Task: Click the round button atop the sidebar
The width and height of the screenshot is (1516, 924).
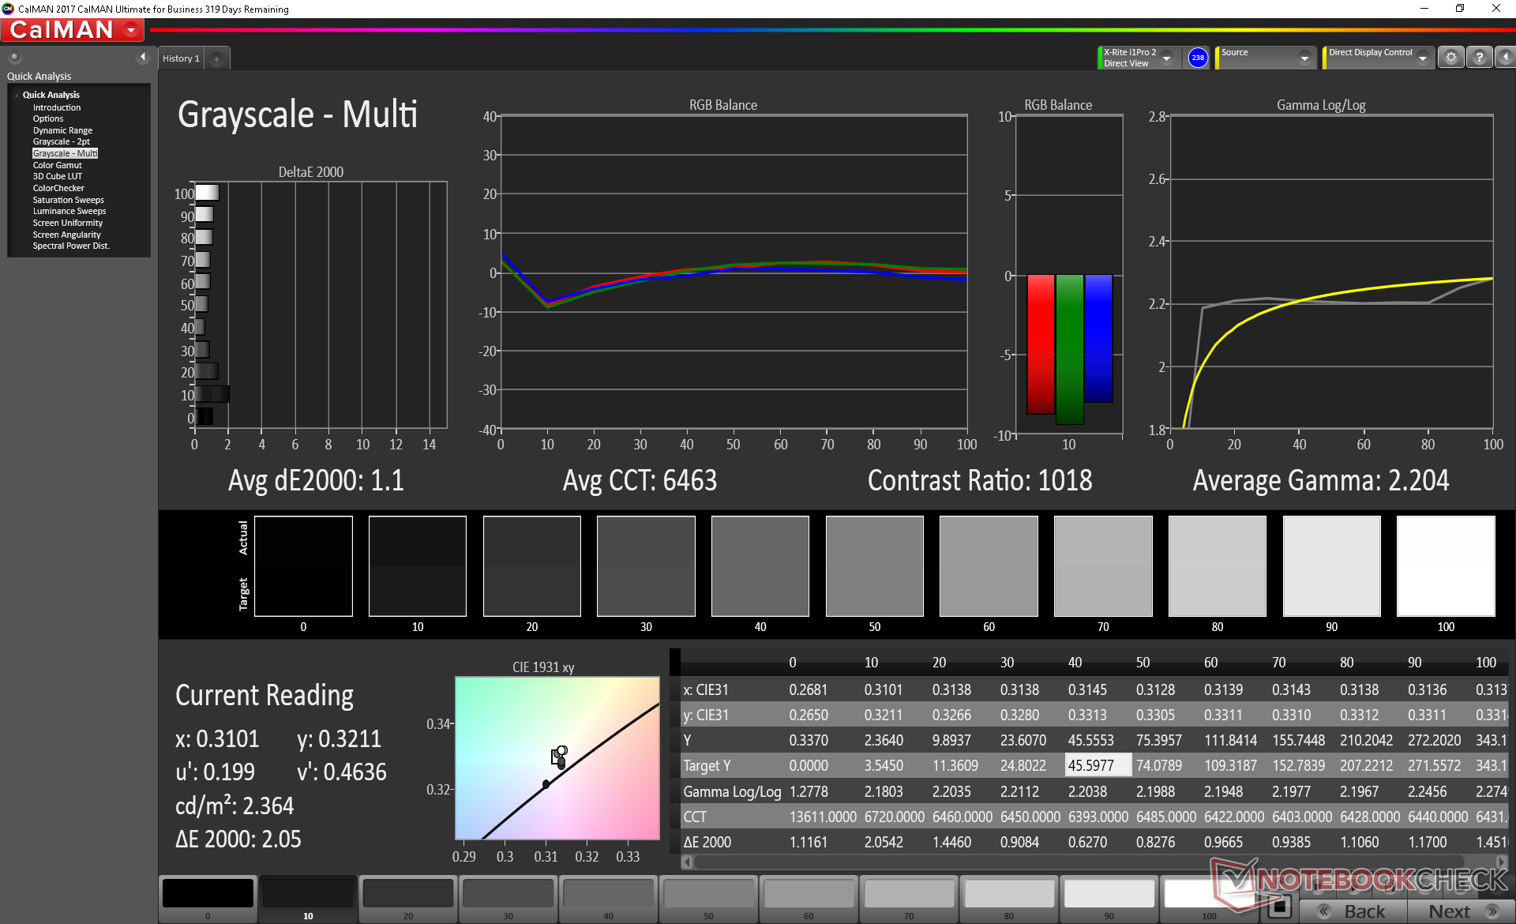Action: point(14,57)
